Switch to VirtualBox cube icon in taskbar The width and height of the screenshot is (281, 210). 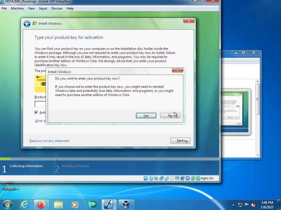pyautogui.click(x=126, y=205)
